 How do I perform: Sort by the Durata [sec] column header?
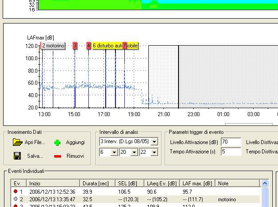click(98, 184)
